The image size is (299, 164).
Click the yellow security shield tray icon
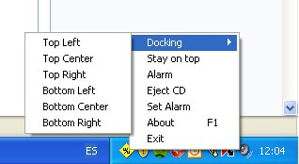143,153
